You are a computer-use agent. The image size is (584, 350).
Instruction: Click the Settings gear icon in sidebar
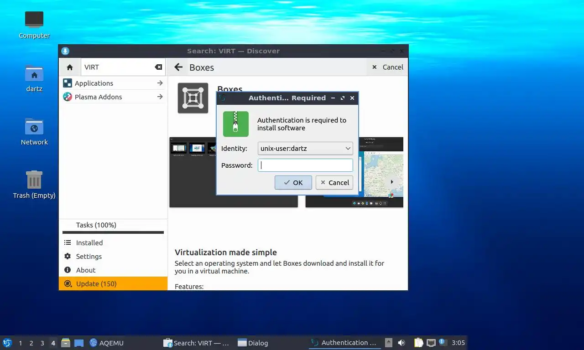tap(68, 256)
